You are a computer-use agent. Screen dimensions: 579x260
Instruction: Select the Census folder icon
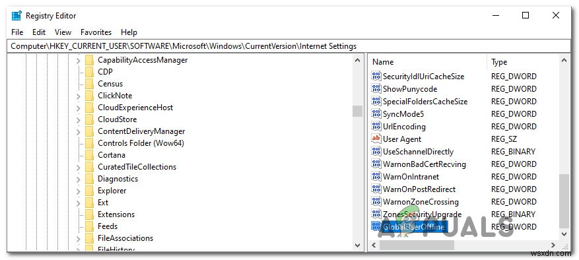coord(89,84)
